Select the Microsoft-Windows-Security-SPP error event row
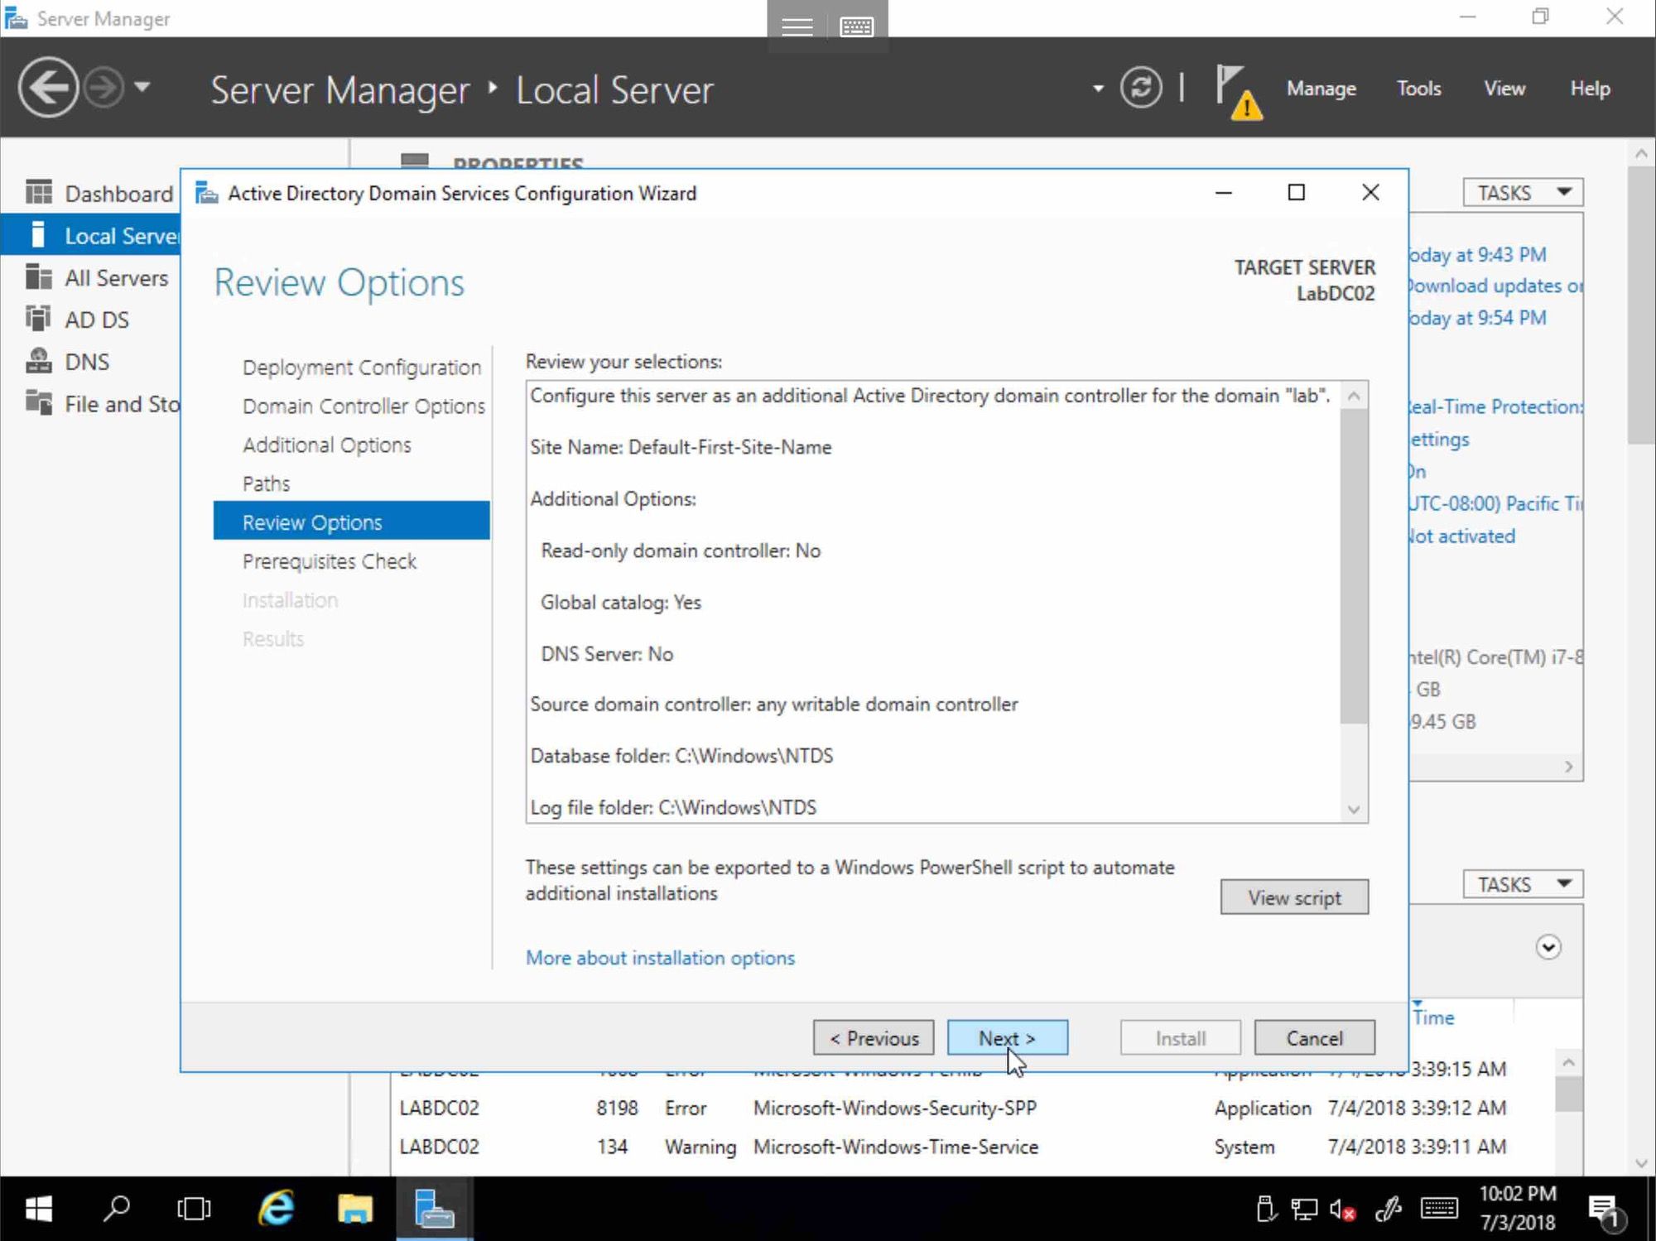1656x1241 pixels. [973, 1108]
